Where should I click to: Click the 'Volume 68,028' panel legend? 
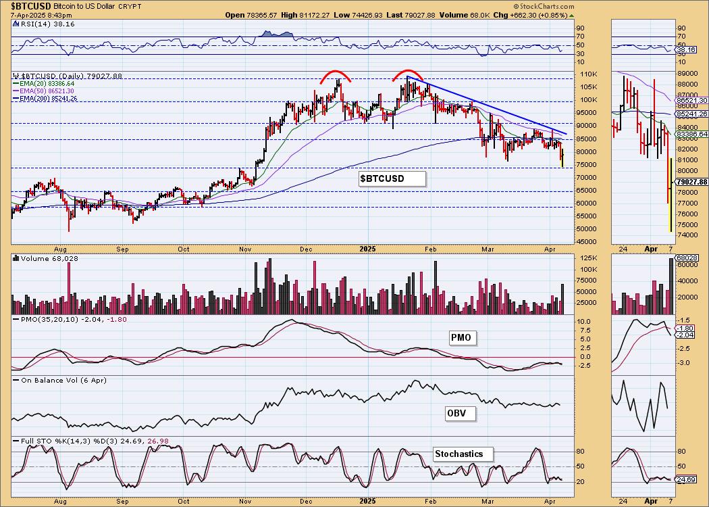pos(49,258)
